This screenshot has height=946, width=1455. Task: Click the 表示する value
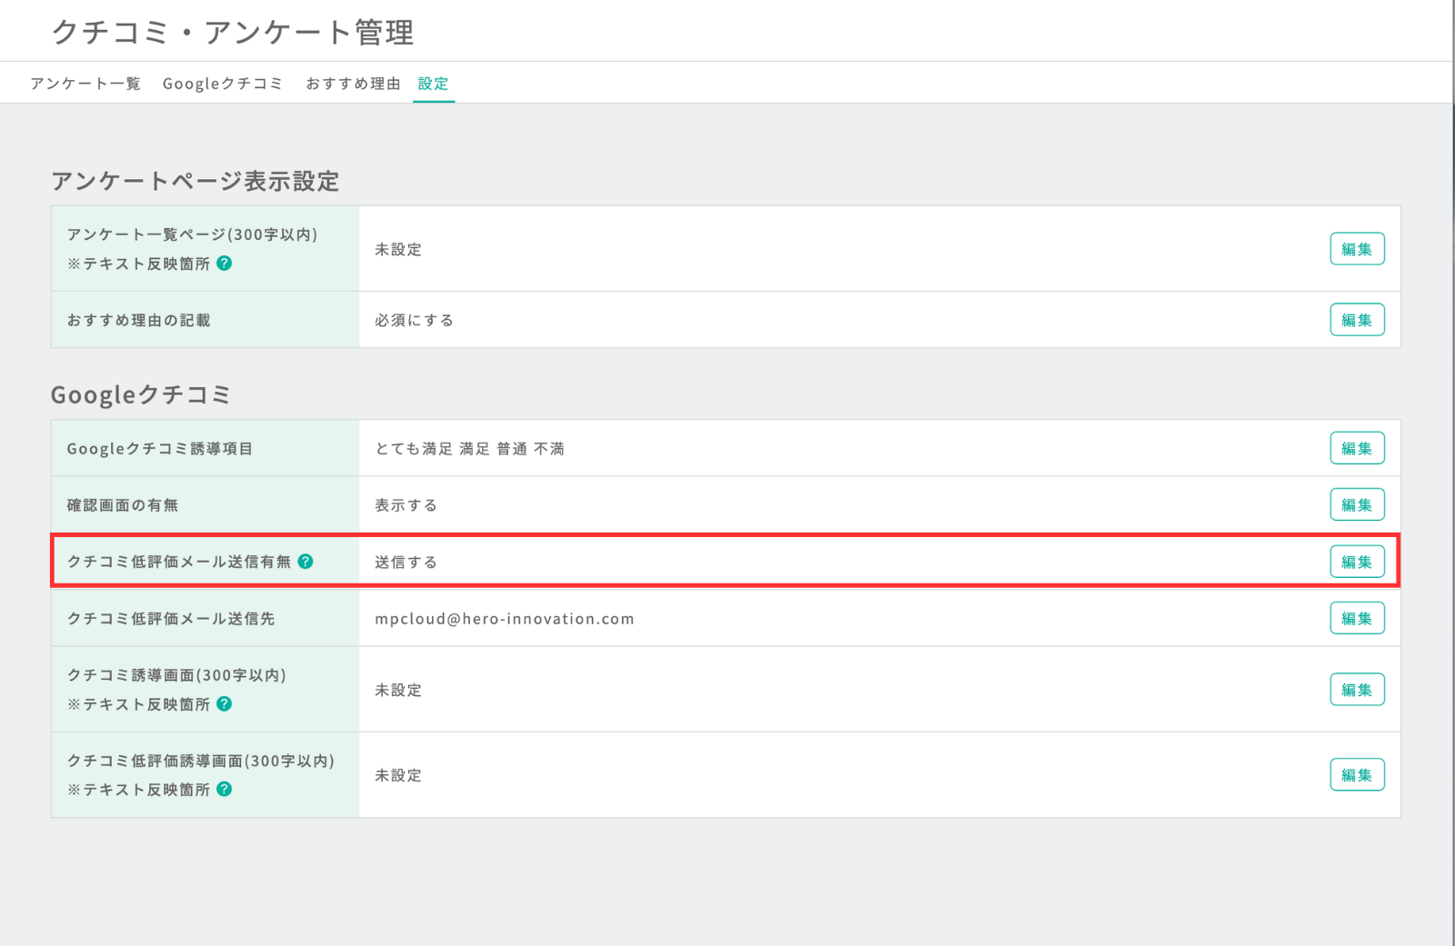pyautogui.click(x=406, y=504)
